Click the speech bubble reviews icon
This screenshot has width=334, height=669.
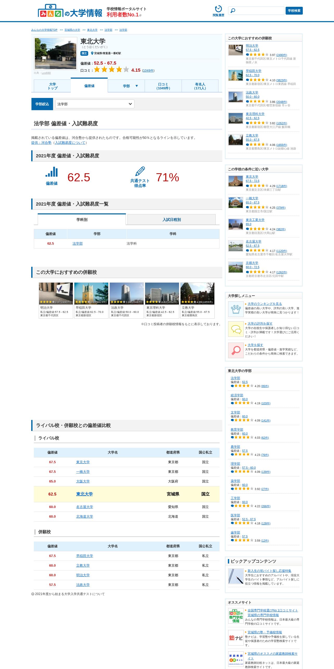236,329
